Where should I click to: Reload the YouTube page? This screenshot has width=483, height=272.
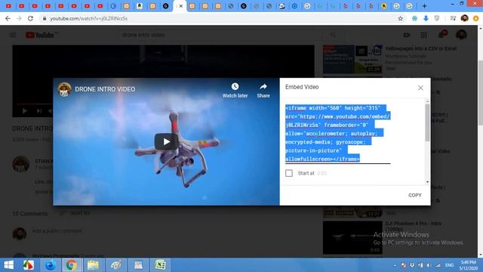pyautogui.click(x=30, y=18)
